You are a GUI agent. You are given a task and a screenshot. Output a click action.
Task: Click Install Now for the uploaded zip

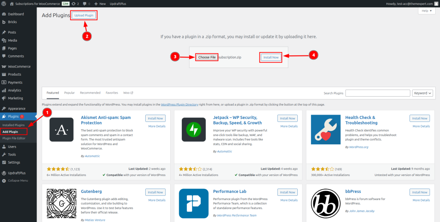pos(271,57)
